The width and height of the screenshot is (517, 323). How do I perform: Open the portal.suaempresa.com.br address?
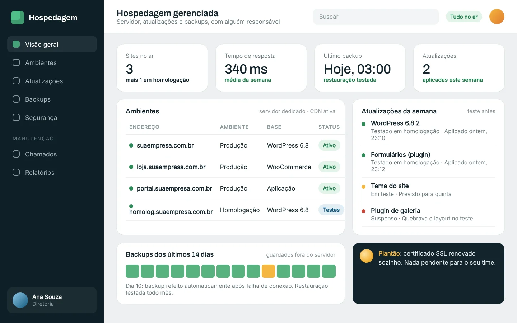174,188
